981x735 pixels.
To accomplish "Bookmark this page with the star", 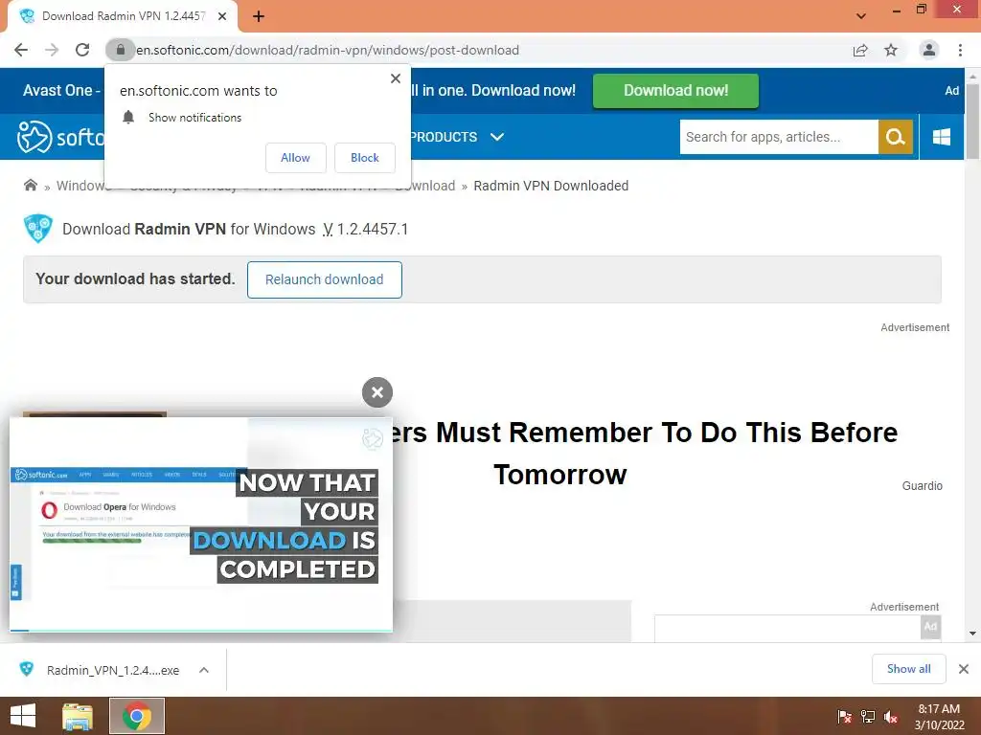I will point(891,50).
